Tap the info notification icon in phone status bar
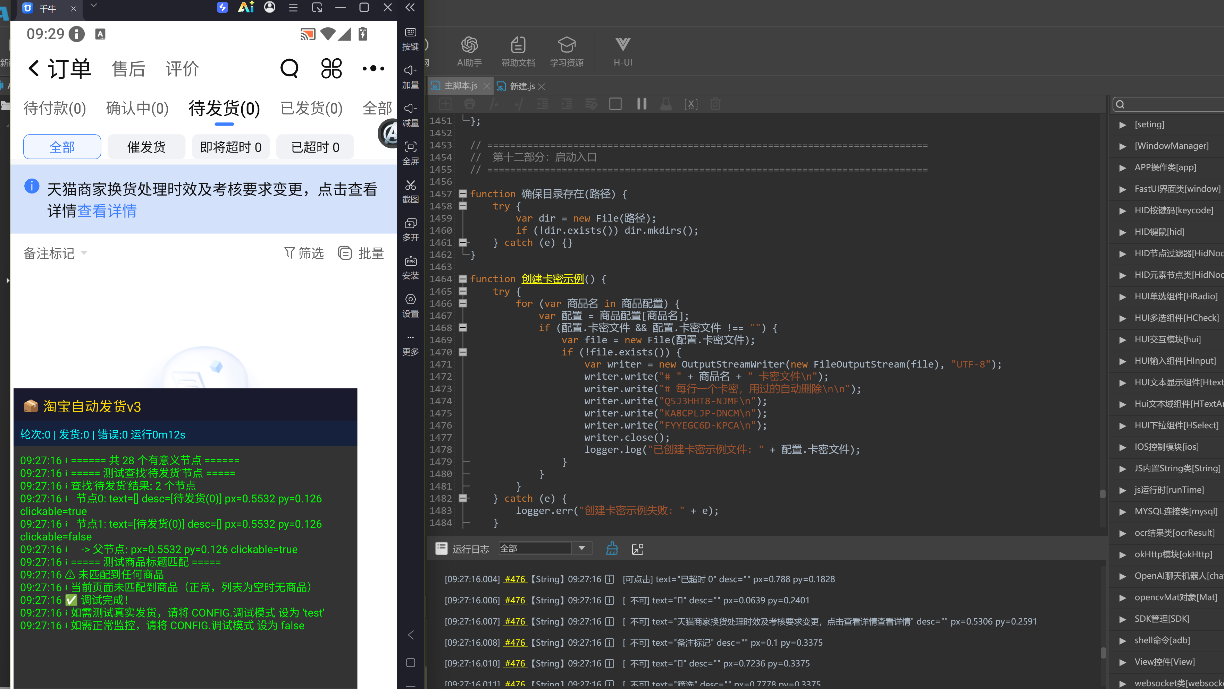 pyautogui.click(x=76, y=34)
